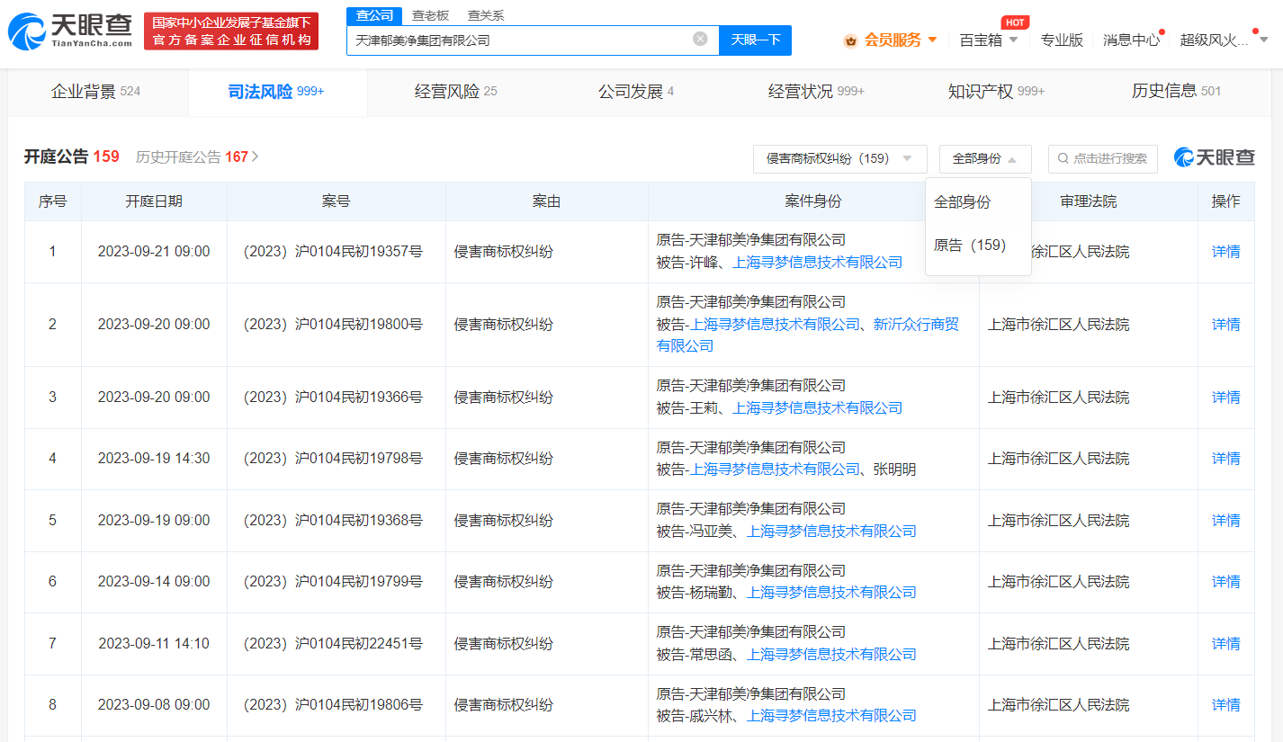Switch to the 司法风险 tab
This screenshot has height=742, width=1283.
276,91
